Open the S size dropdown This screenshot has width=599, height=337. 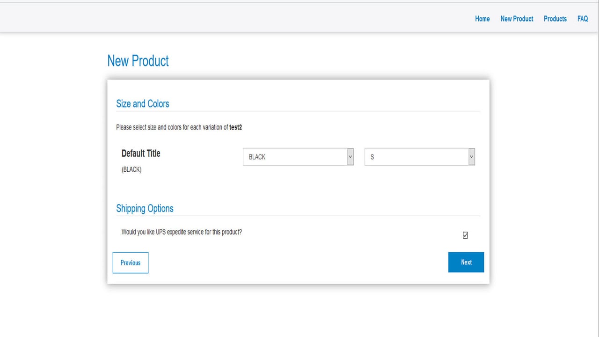pyautogui.click(x=420, y=157)
